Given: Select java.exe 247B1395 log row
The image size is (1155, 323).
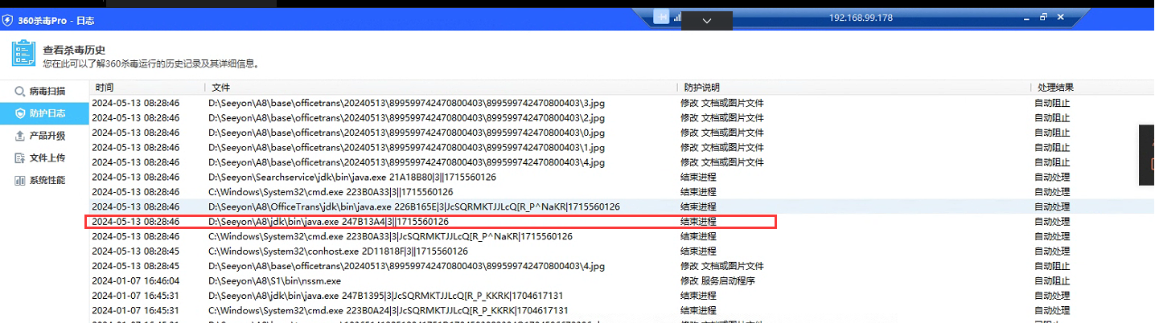Looking at the screenshot, I should click(622, 296).
